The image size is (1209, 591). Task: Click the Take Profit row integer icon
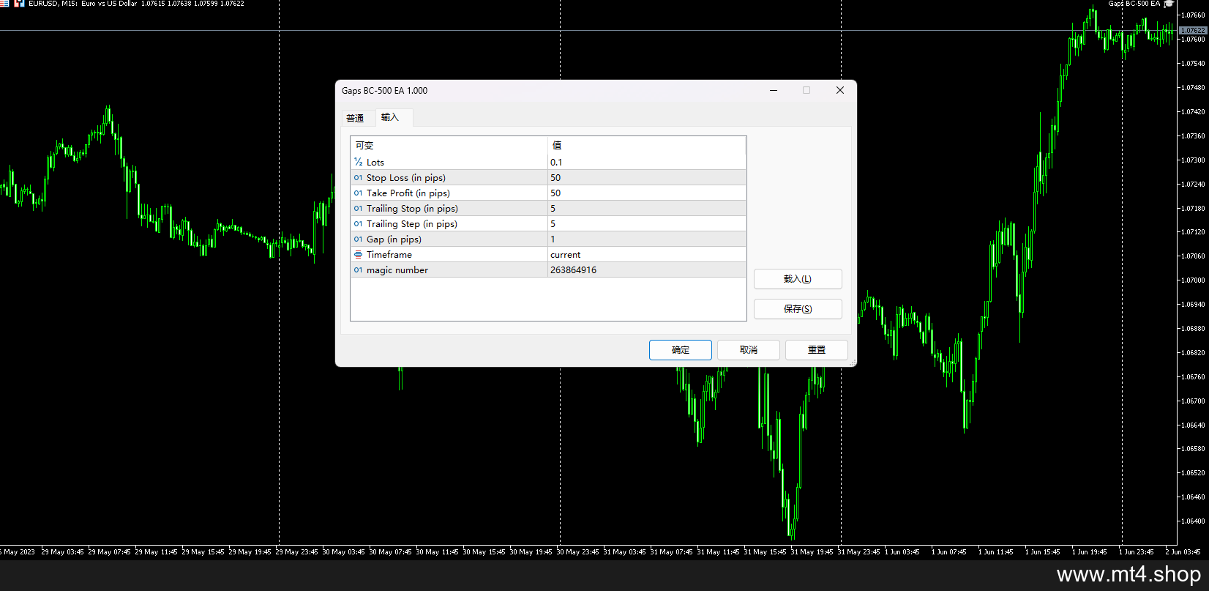click(359, 193)
